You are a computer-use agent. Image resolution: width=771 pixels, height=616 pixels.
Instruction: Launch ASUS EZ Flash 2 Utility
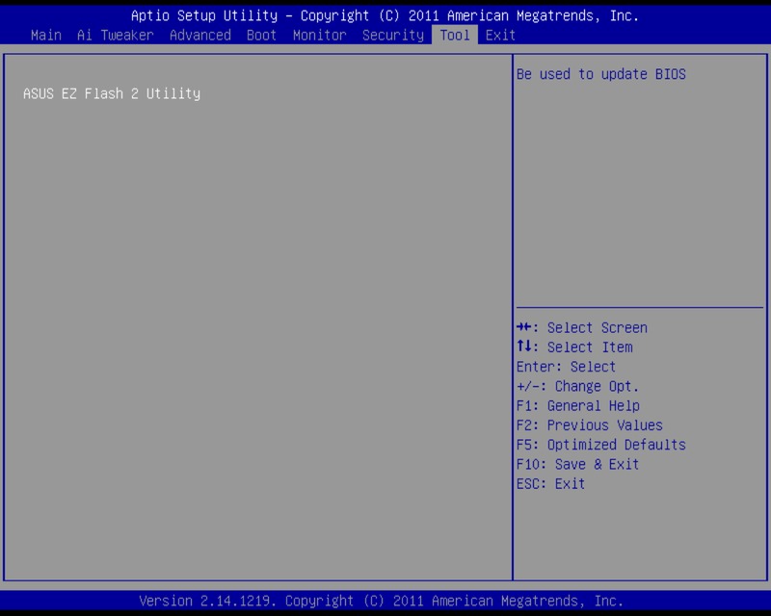tap(111, 94)
